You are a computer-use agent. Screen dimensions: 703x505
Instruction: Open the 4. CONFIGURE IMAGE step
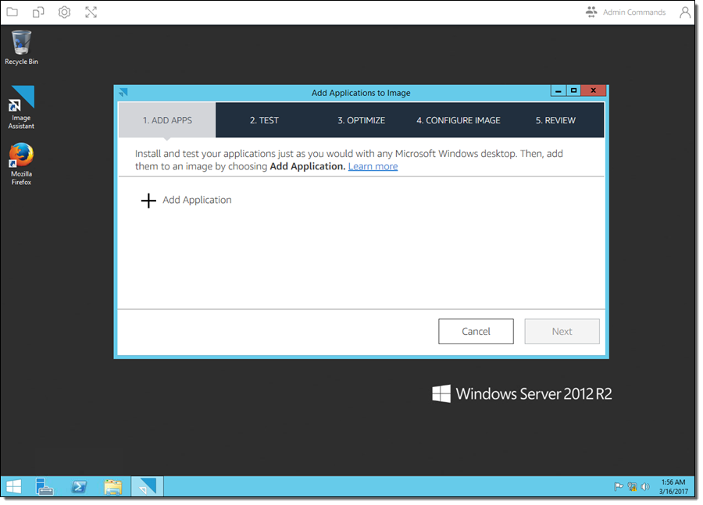coord(458,120)
